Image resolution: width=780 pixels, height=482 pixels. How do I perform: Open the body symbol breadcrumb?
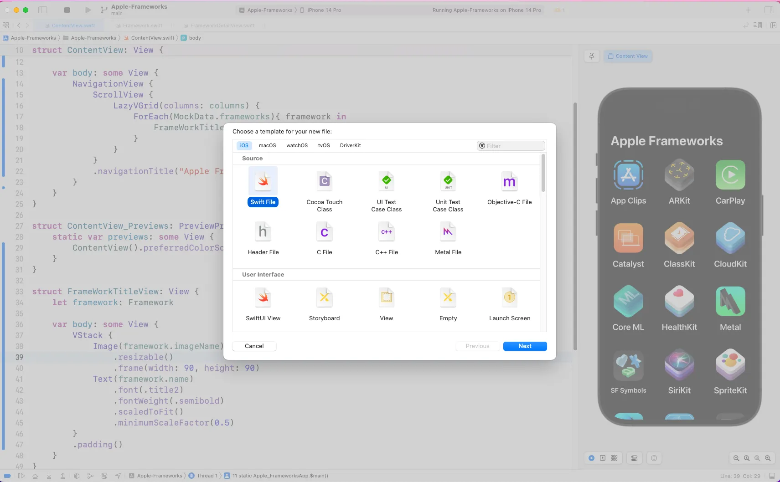[x=191, y=38]
